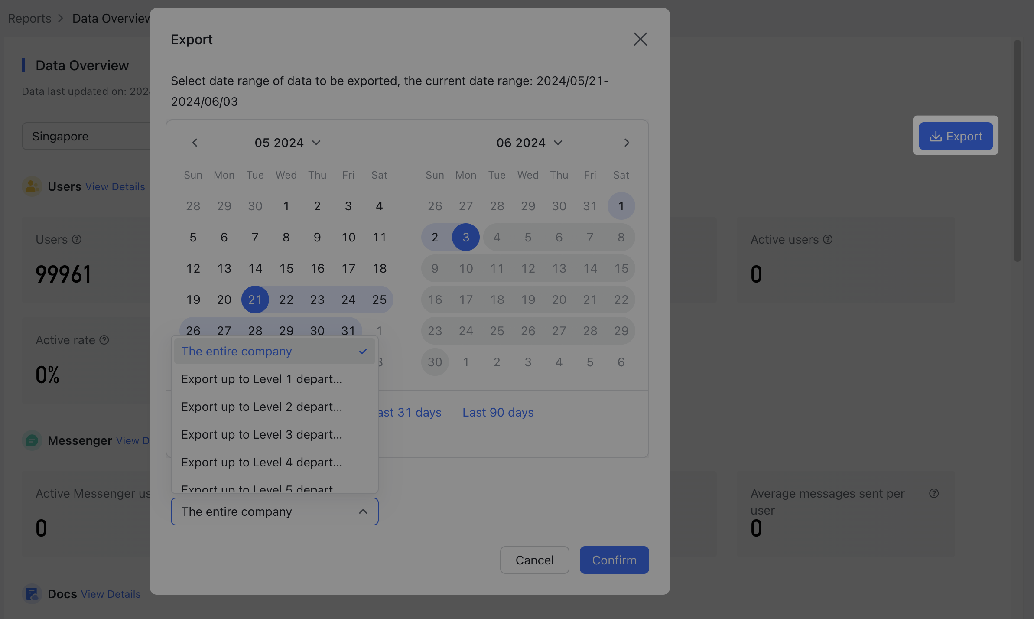Click help icon next to Active rate
This screenshot has width=1034, height=619.
pos(104,340)
